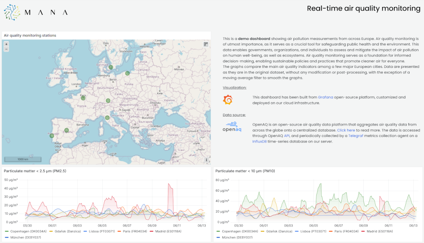Follow the Grafana hyperlink in the Visualization text
The height and width of the screenshot is (243, 424).
(325, 97)
